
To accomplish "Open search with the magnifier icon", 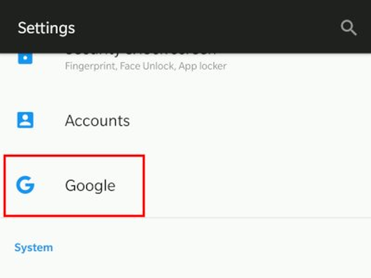I will click(348, 28).
